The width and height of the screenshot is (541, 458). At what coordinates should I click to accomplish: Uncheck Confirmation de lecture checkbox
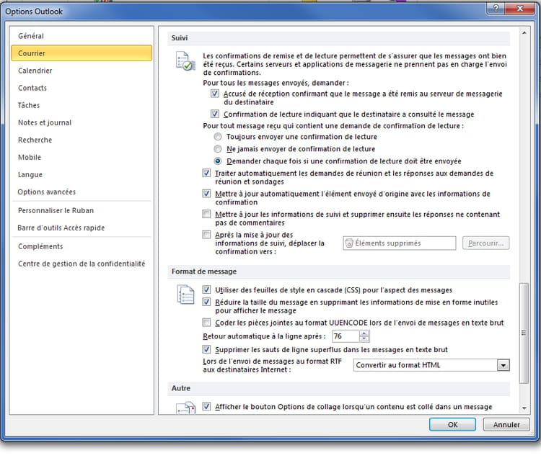[x=215, y=114]
